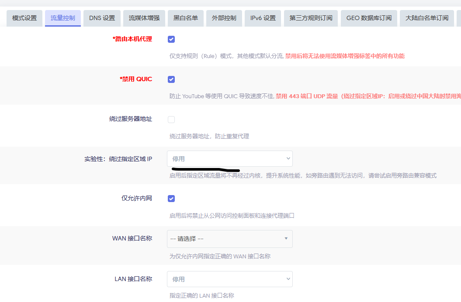Toggle the 仅允许内网 checkbox
The height and width of the screenshot is (302, 461).
pos(171,199)
